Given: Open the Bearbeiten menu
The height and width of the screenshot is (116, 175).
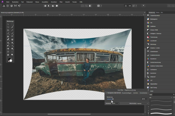Looking at the screenshot, I should pyautogui.click(x=15, y=2).
